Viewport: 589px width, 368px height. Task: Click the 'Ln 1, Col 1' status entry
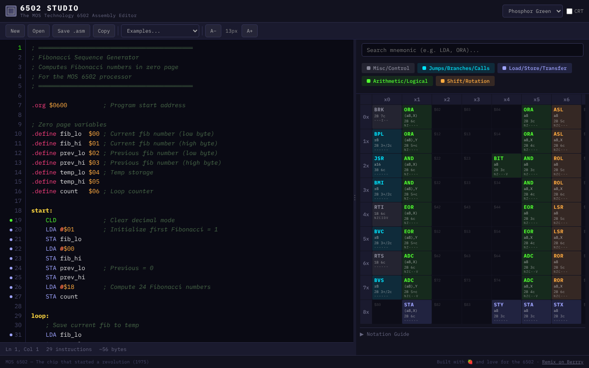point(22,349)
